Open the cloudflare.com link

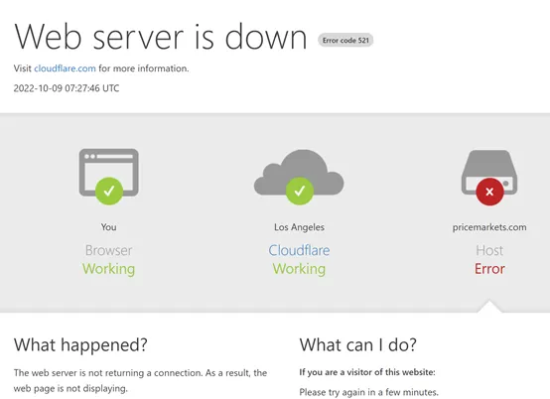tap(65, 68)
